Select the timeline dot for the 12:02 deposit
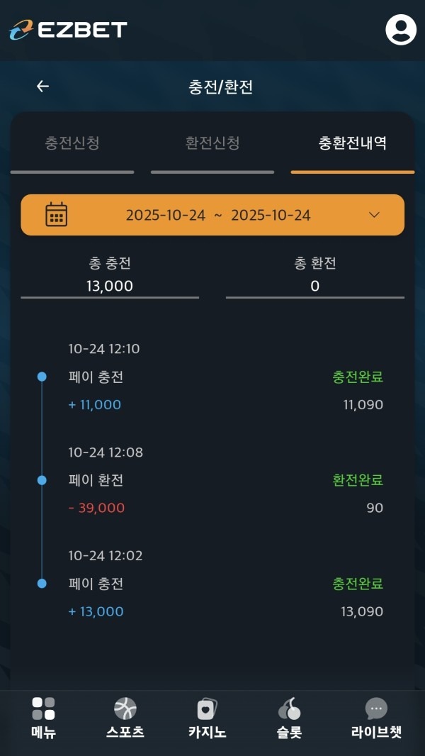Image resolution: width=425 pixels, height=756 pixels. click(x=42, y=584)
